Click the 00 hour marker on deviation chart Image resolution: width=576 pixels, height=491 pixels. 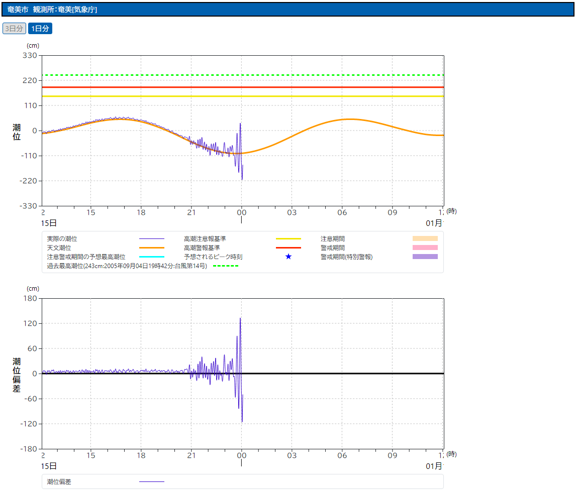pyautogui.click(x=242, y=455)
